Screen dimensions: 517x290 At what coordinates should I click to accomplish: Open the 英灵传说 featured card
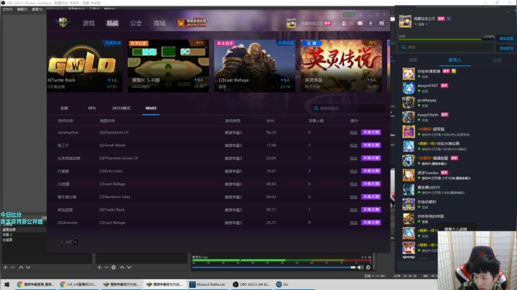341,66
